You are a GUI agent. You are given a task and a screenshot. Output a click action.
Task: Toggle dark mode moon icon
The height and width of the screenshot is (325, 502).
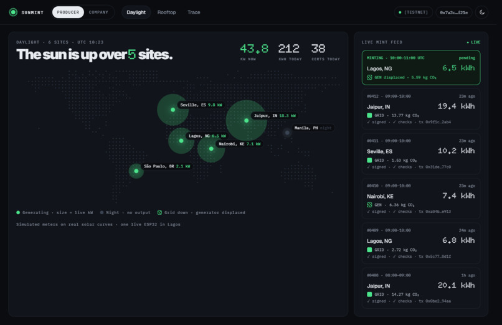coord(482,12)
